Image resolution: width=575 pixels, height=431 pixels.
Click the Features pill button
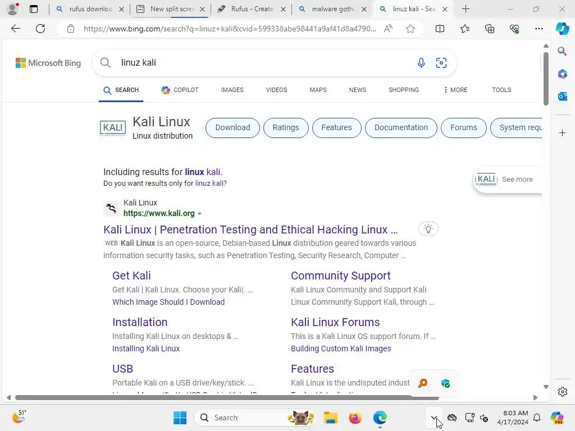(337, 128)
